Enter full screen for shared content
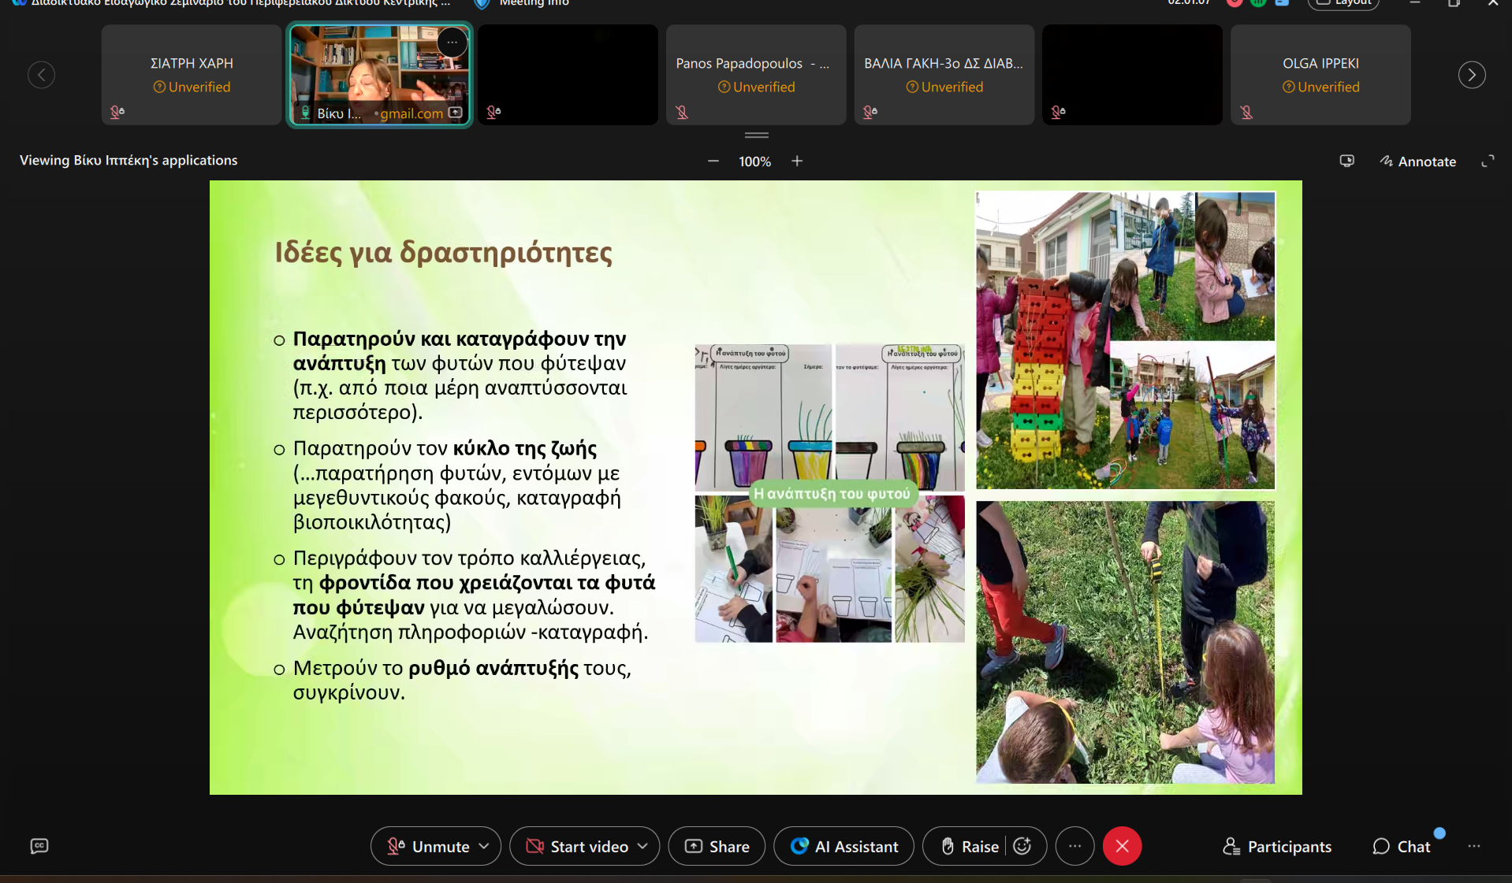 click(1488, 161)
